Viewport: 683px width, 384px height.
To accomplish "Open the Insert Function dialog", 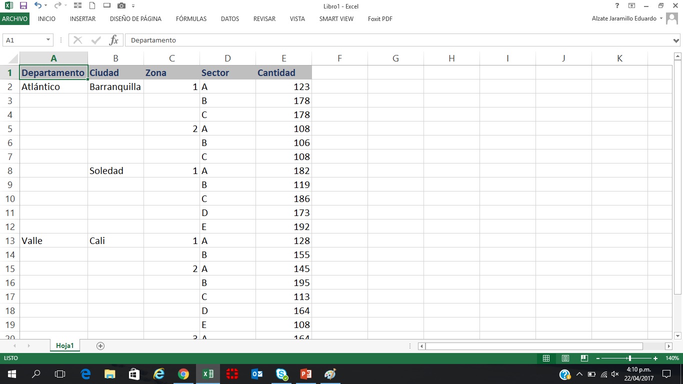I will [113, 40].
